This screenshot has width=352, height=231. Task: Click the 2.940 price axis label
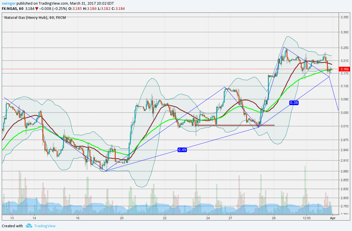tap(344, 150)
